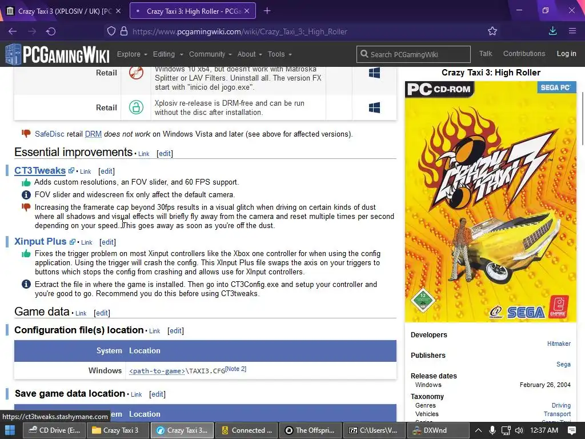Edit the Game data section
This screenshot has height=439, width=585.
pyautogui.click(x=102, y=313)
